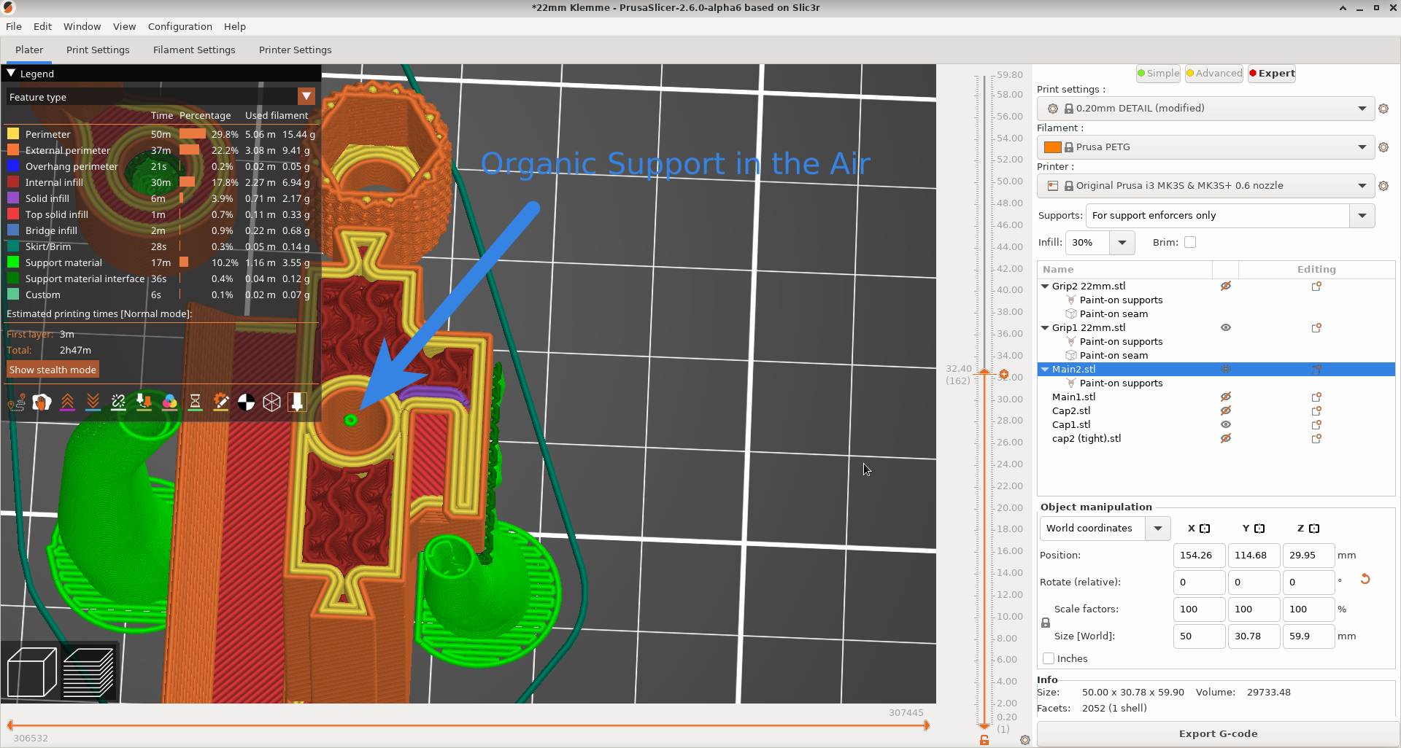Click horizontal move slider right thumb

tap(926, 725)
